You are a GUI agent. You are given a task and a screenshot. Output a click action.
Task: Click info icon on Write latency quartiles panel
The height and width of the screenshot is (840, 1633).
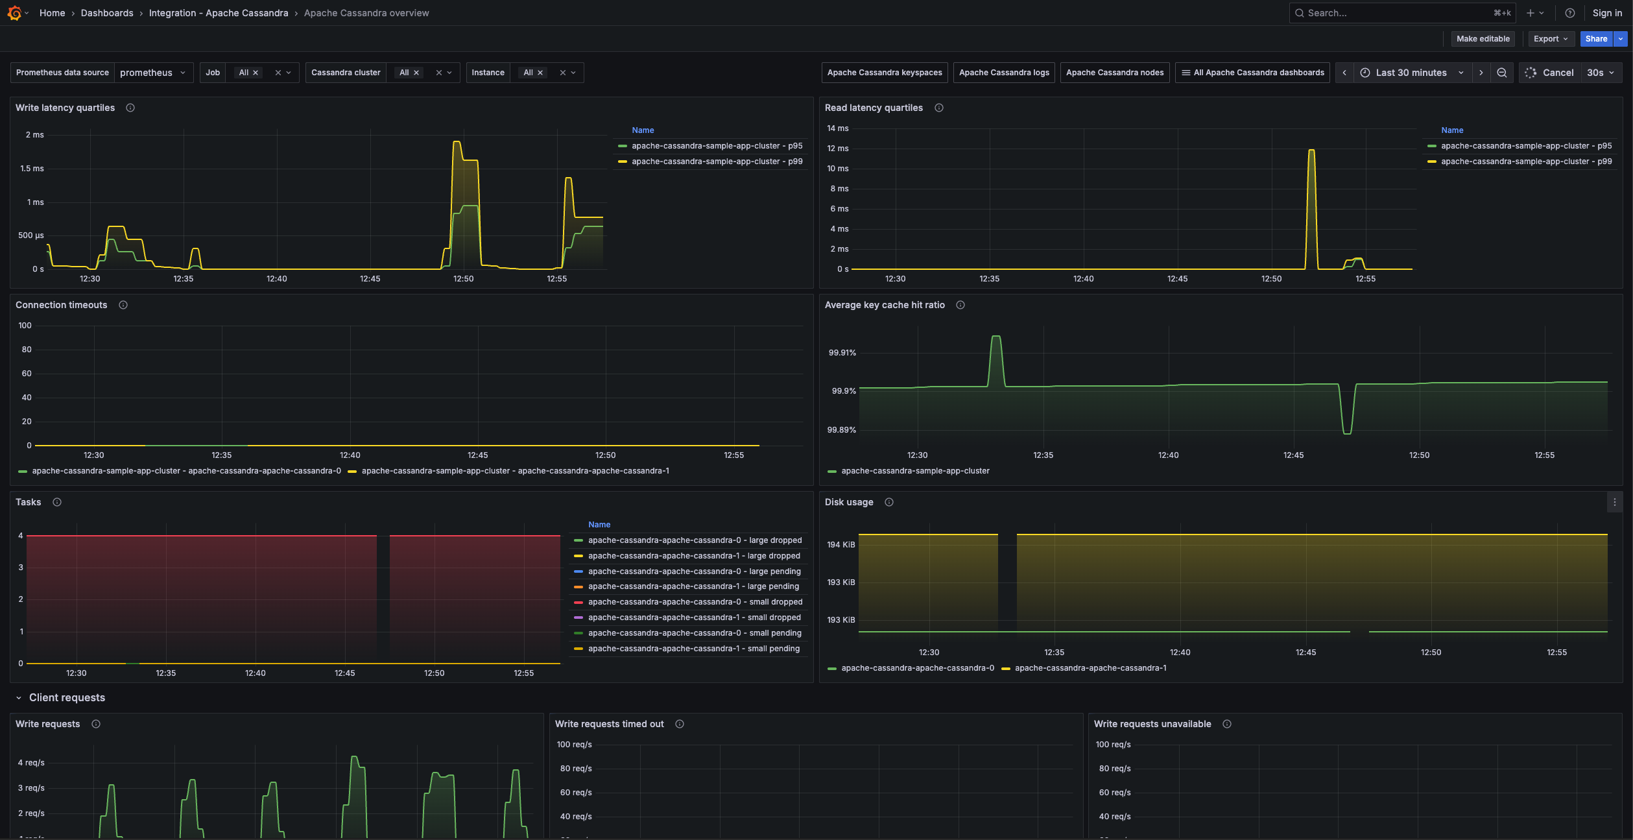click(130, 108)
